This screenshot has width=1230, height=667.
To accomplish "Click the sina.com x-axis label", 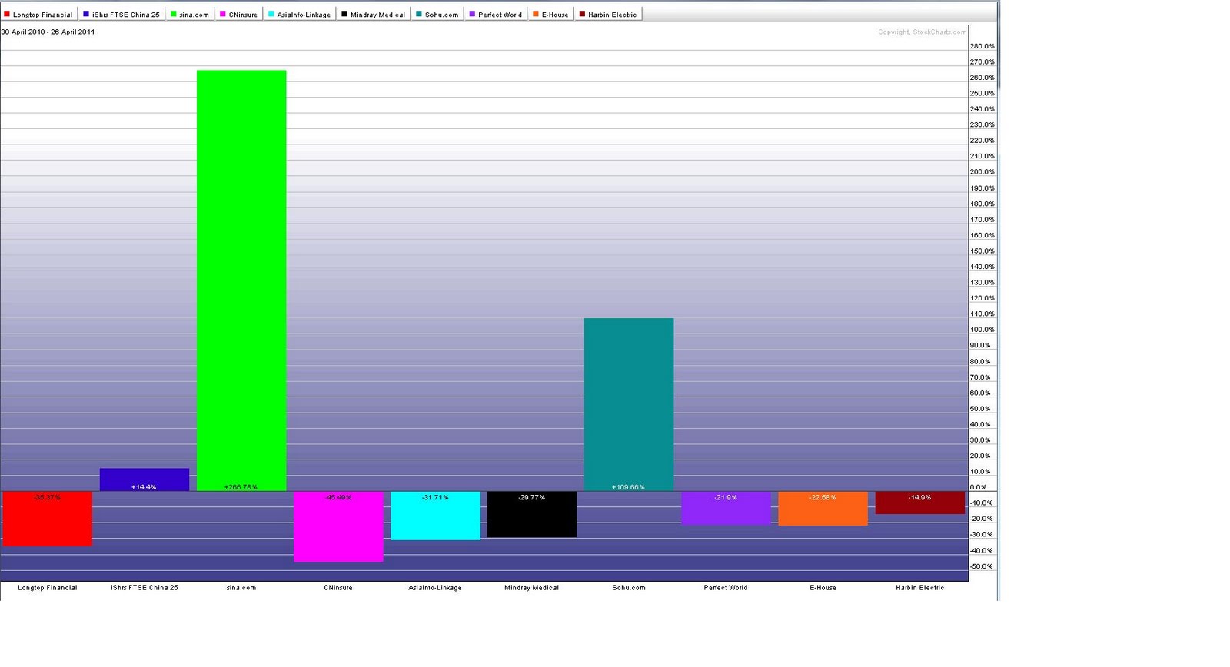I will point(241,588).
